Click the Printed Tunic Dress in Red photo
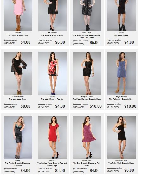141x177 pixels. coord(53,137)
